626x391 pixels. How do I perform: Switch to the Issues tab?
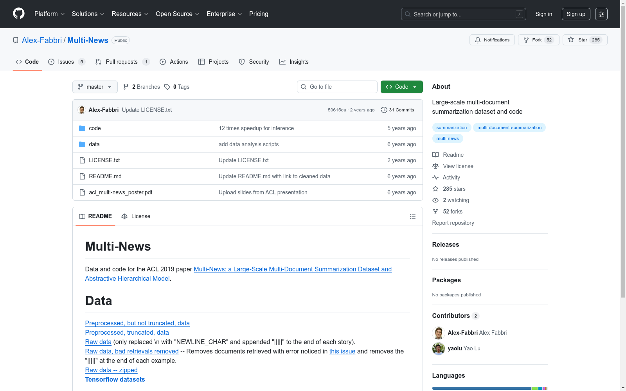click(x=67, y=62)
